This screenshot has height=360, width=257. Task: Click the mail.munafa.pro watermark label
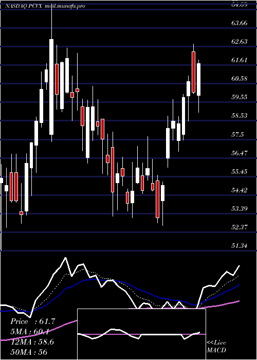pos(65,6)
